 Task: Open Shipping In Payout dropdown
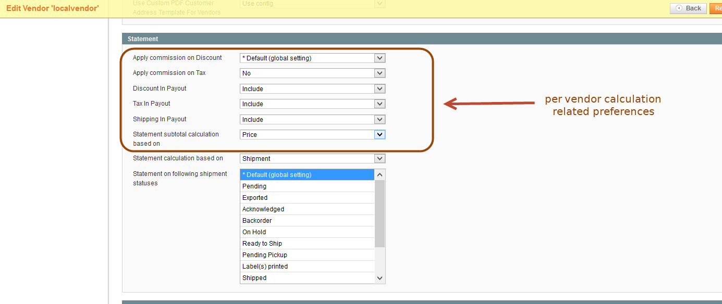tap(313, 120)
